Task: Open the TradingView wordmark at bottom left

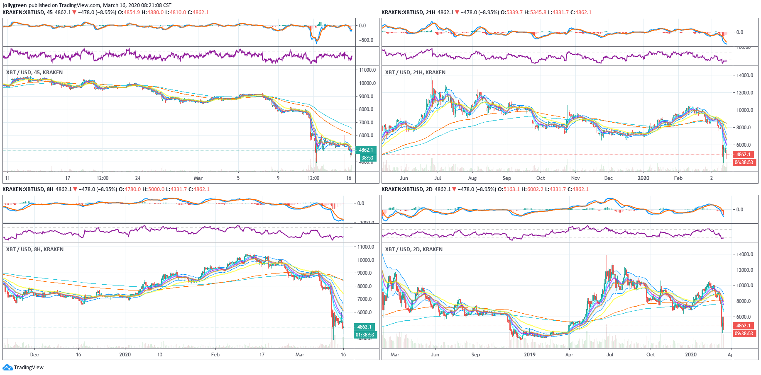Action: [29, 368]
